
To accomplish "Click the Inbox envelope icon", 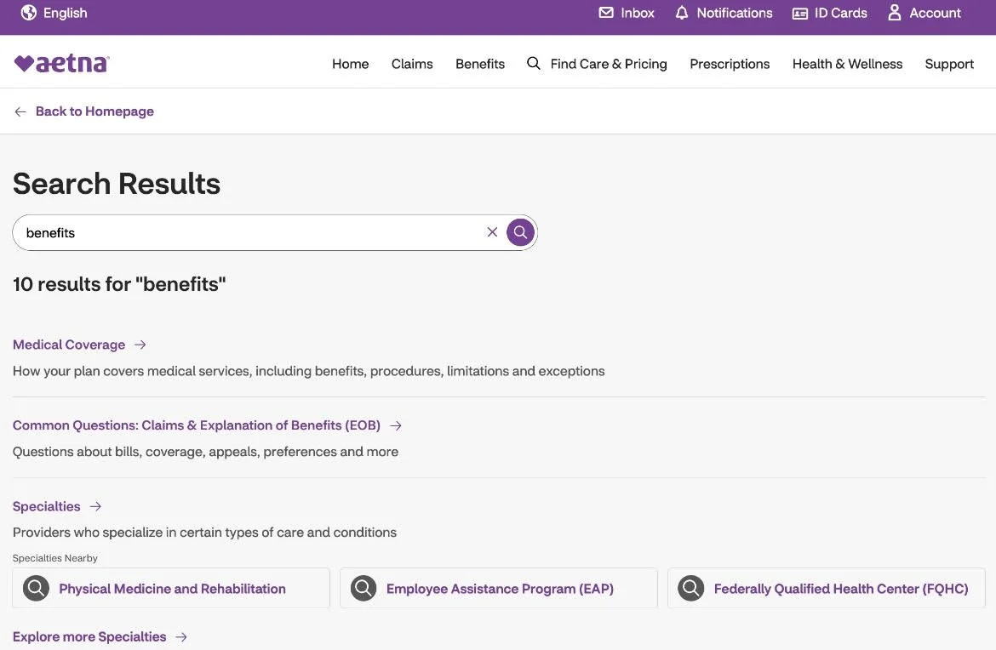I will [x=606, y=13].
